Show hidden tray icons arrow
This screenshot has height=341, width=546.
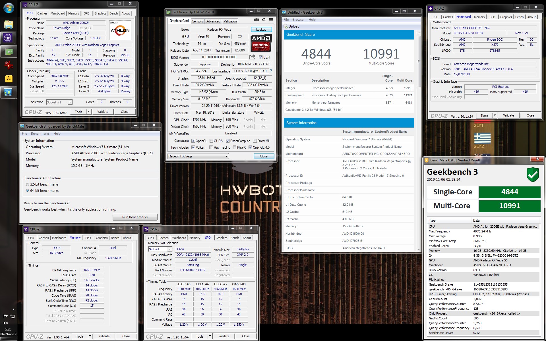click(13, 309)
